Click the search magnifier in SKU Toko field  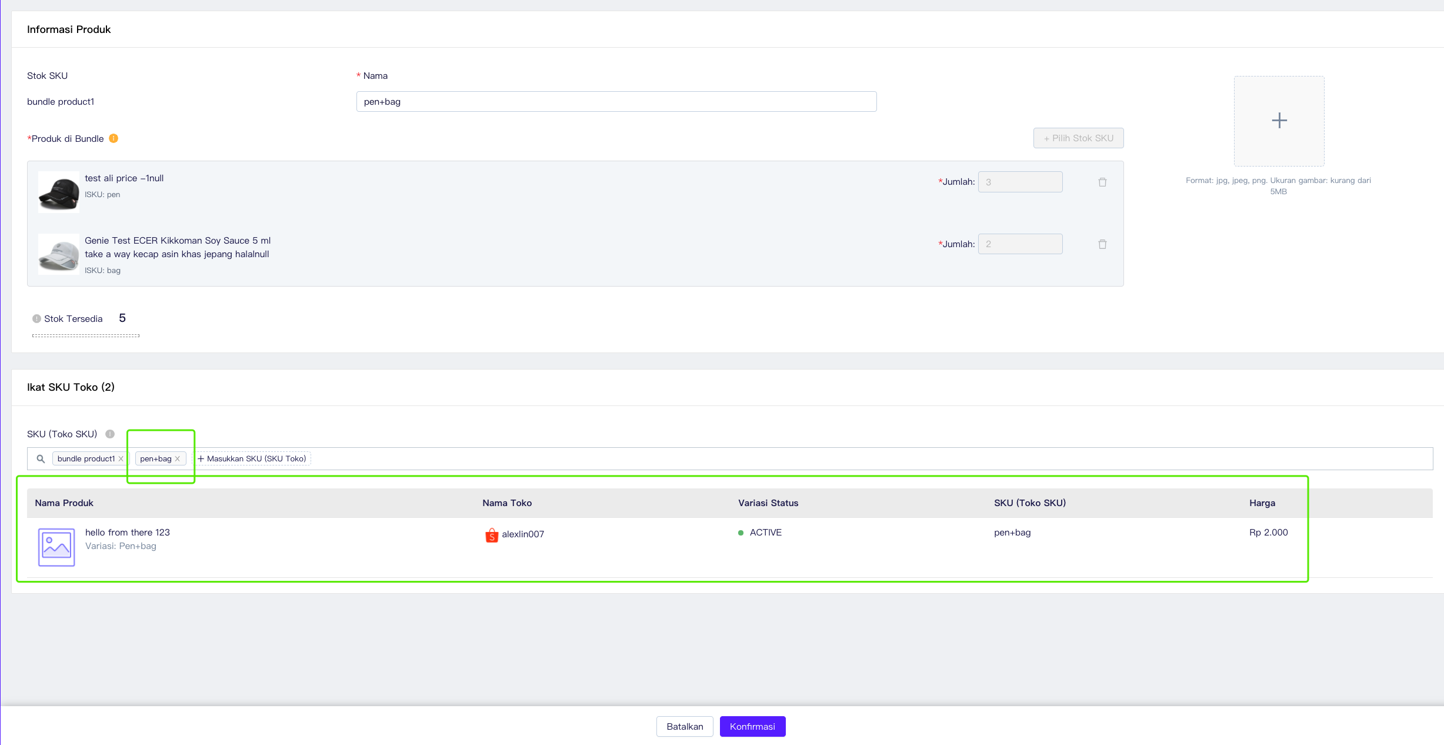click(x=41, y=459)
